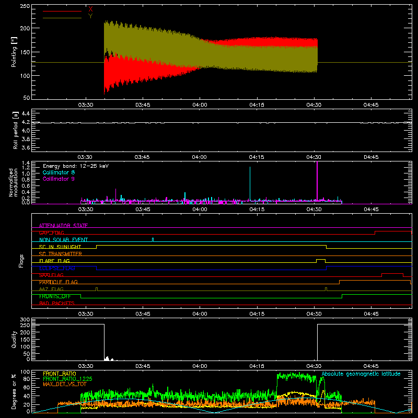Click the GAP_FLAG label

(51, 233)
